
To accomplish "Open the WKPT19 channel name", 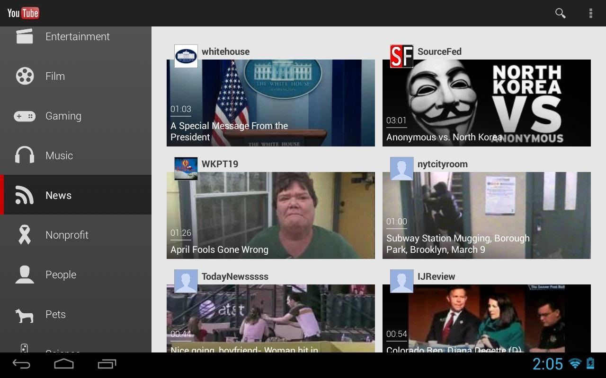I will click(x=220, y=164).
